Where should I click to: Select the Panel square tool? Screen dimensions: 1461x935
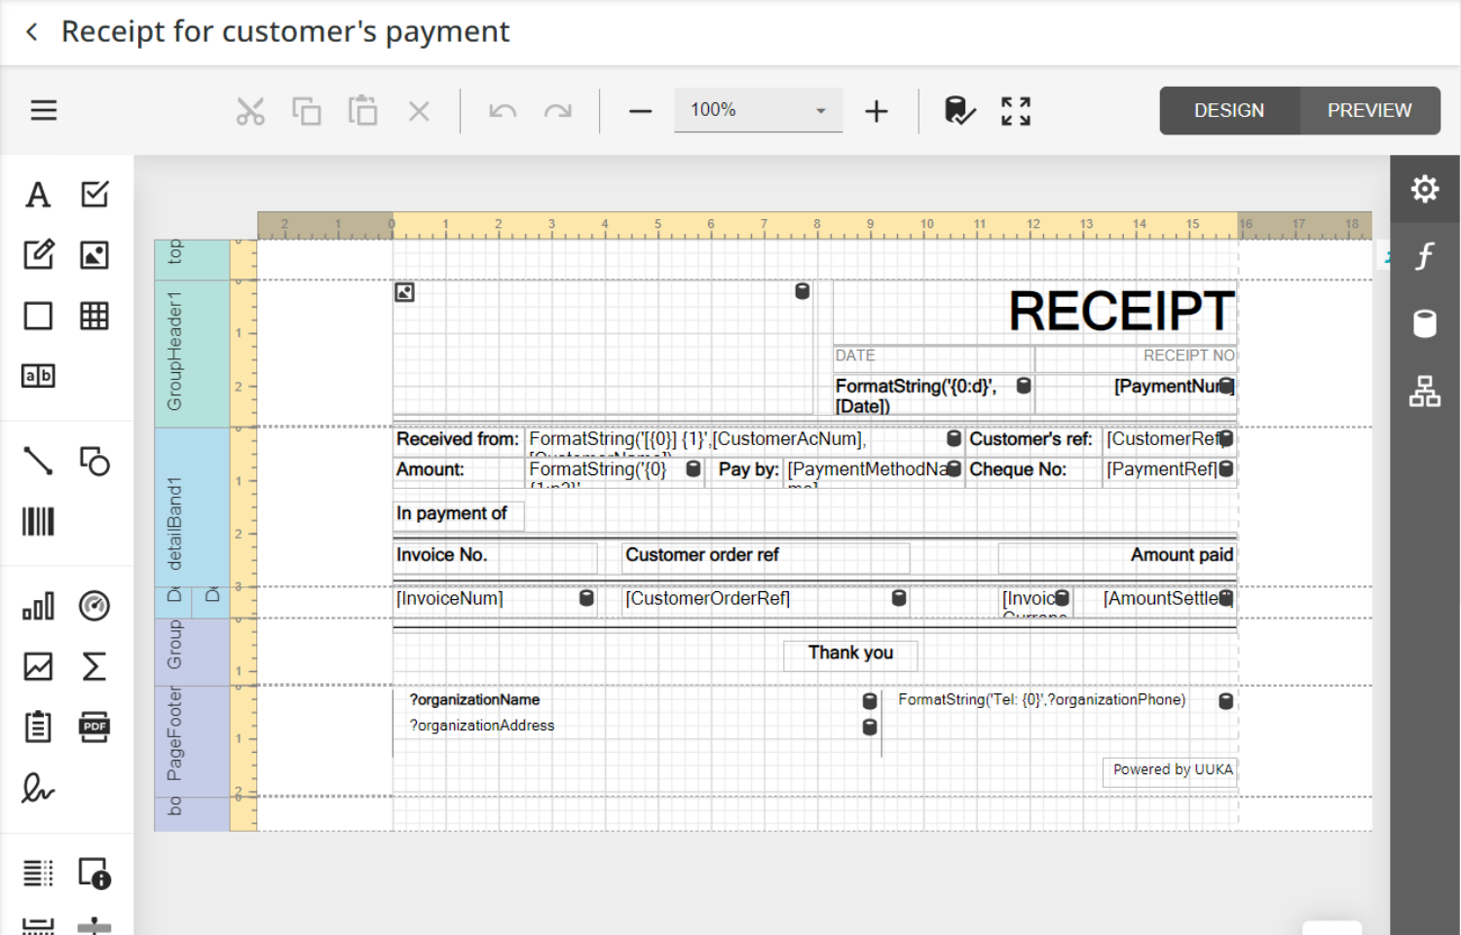point(38,316)
